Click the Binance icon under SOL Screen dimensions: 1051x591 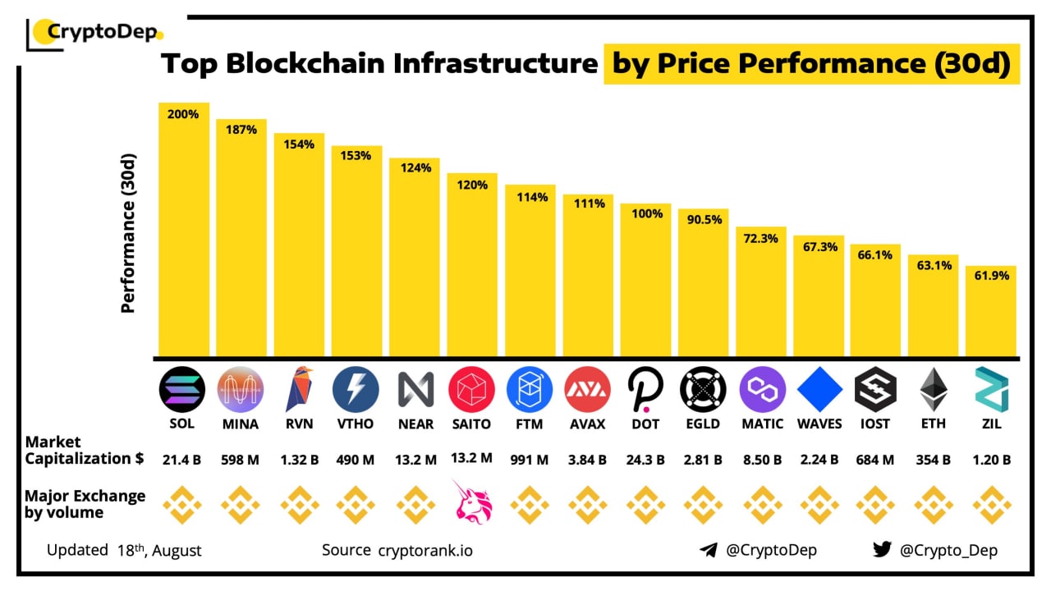182,505
